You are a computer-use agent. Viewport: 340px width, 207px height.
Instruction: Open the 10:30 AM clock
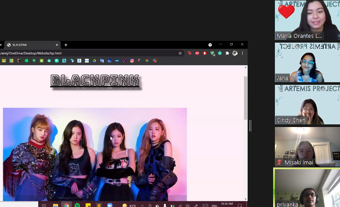227,204
